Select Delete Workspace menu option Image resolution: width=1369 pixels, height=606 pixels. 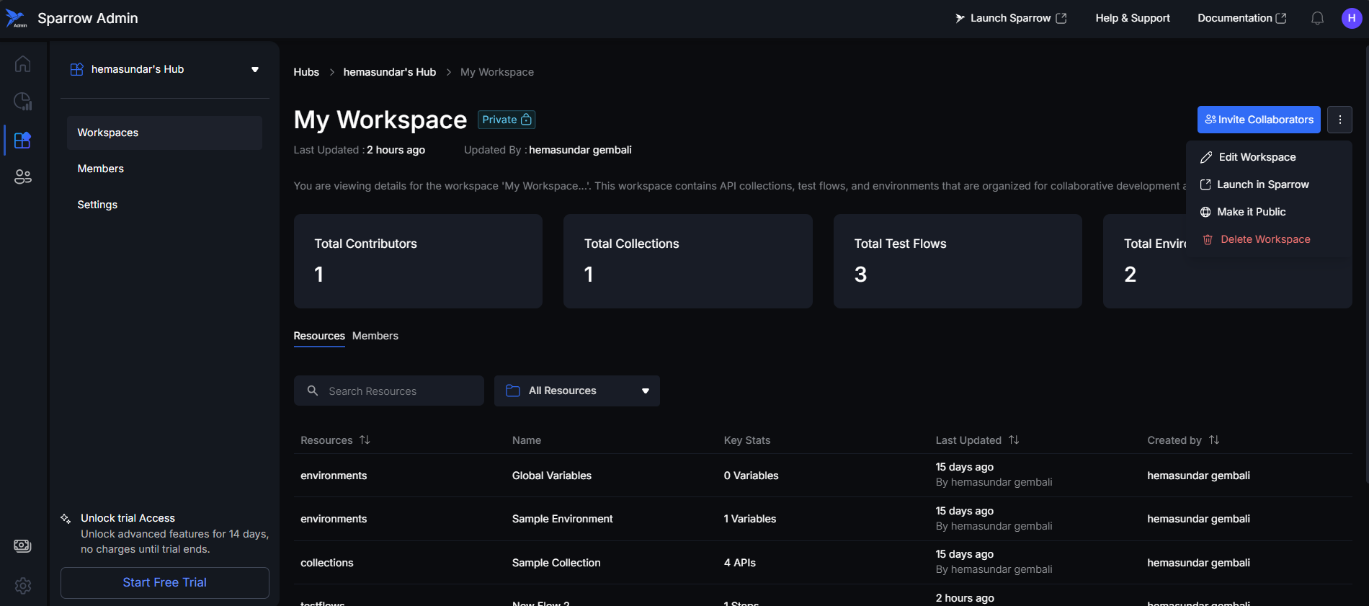click(1265, 239)
